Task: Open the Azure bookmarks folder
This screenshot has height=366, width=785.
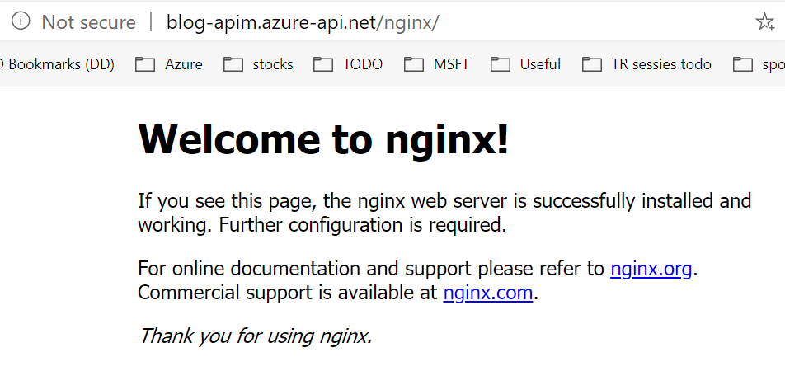Action: click(x=169, y=64)
